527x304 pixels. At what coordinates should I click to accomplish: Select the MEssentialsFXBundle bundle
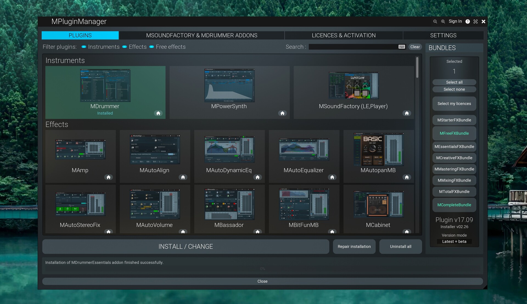tap(454, 147)
